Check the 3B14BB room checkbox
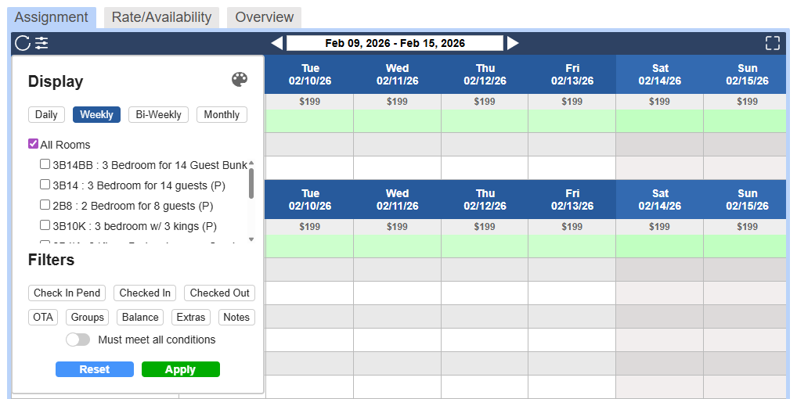 [45, 164]
